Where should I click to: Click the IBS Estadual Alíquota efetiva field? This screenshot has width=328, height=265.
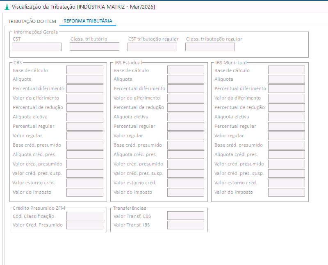186,117
